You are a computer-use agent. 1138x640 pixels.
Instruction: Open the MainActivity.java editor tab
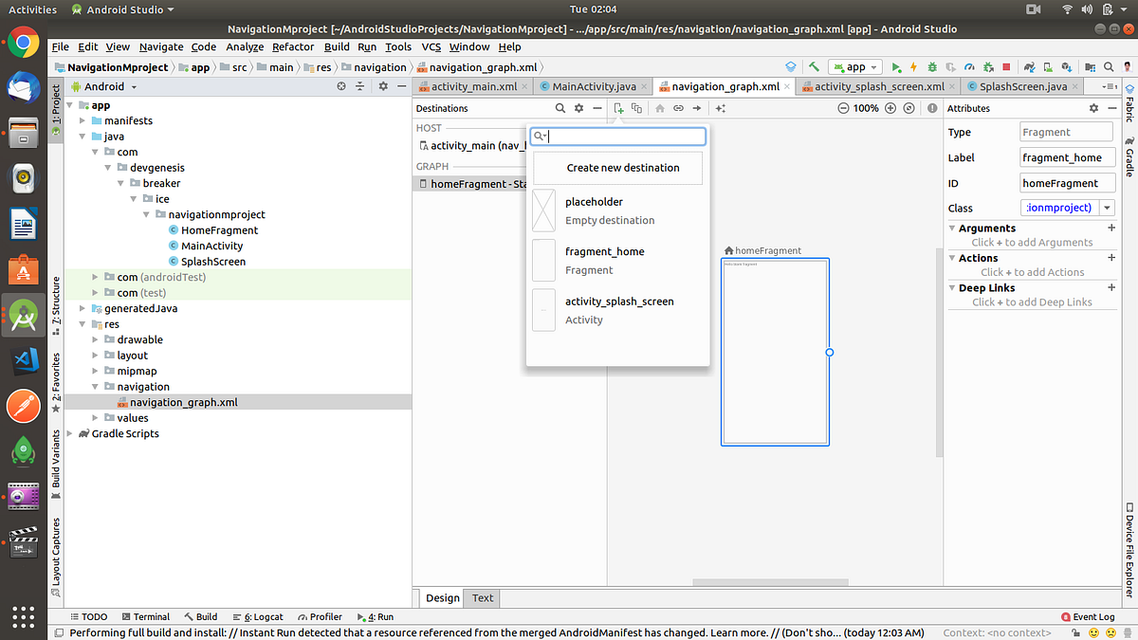click(x=593, y=85)
